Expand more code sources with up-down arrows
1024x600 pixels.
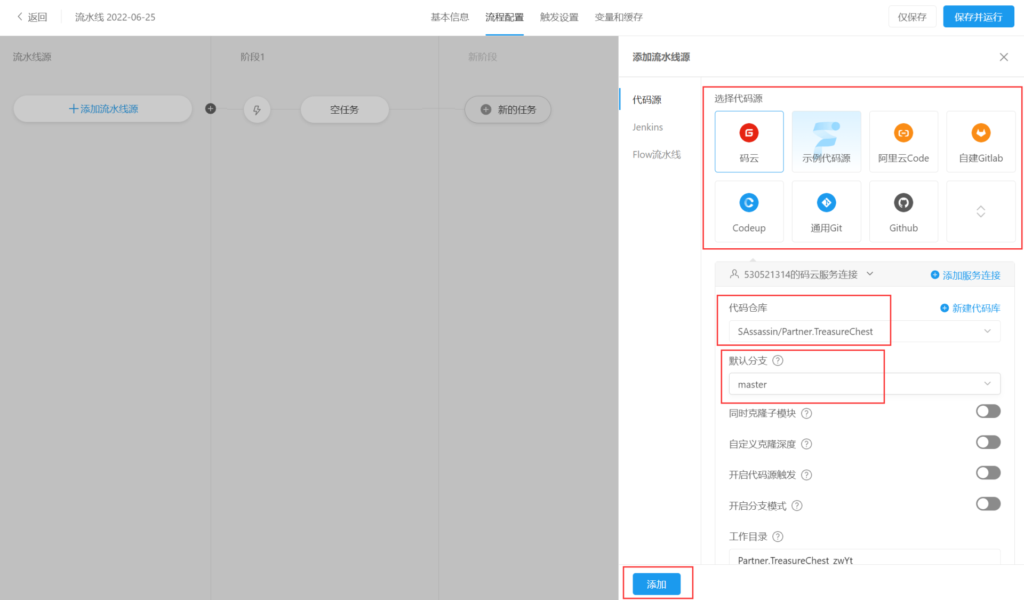point(980,211)
